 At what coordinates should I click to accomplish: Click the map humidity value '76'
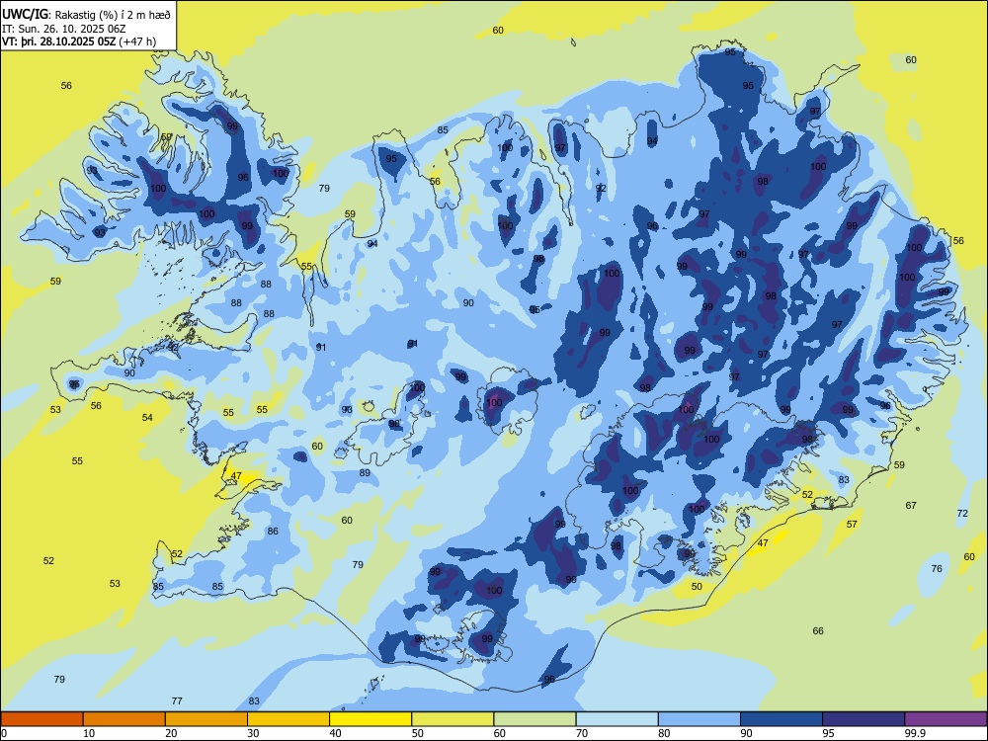click(937, 568)
